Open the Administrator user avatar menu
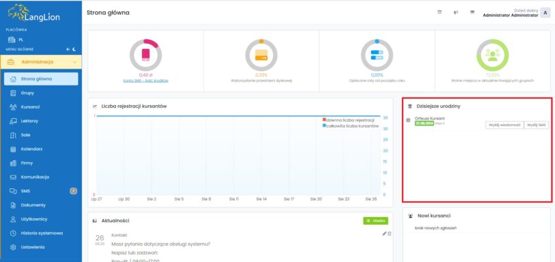 pos(545,12)
